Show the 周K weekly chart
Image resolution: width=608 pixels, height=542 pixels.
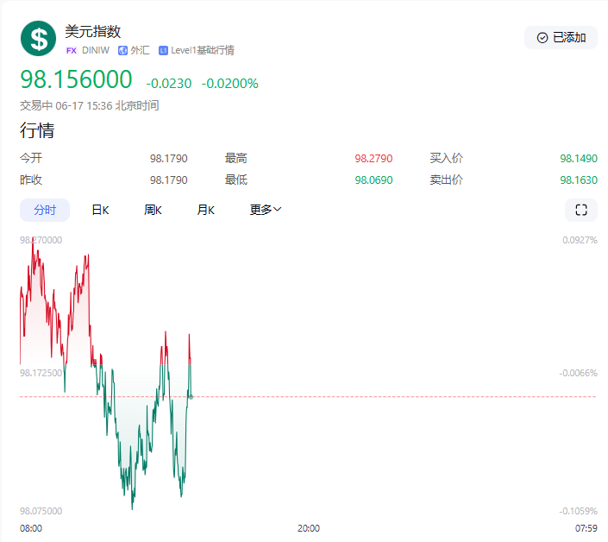[x=154, y=210]
